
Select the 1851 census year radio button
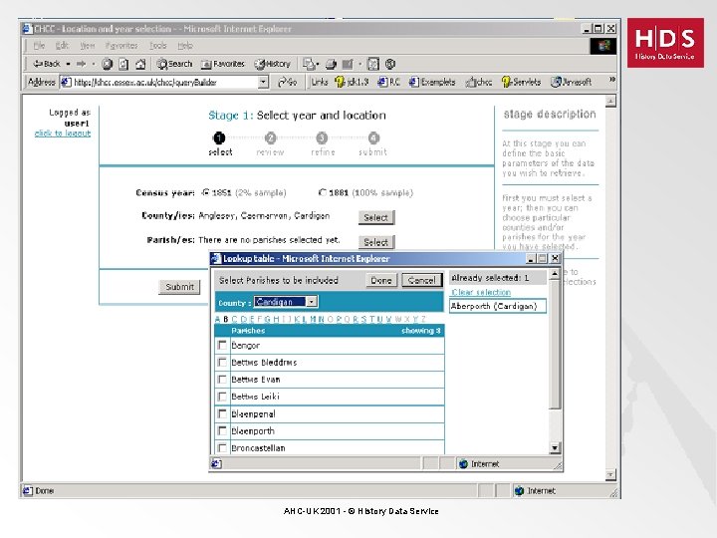point(206,192)
